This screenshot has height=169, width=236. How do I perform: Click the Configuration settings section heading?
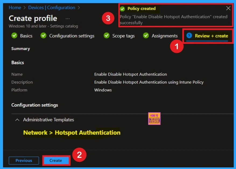(x=35, y=105)
